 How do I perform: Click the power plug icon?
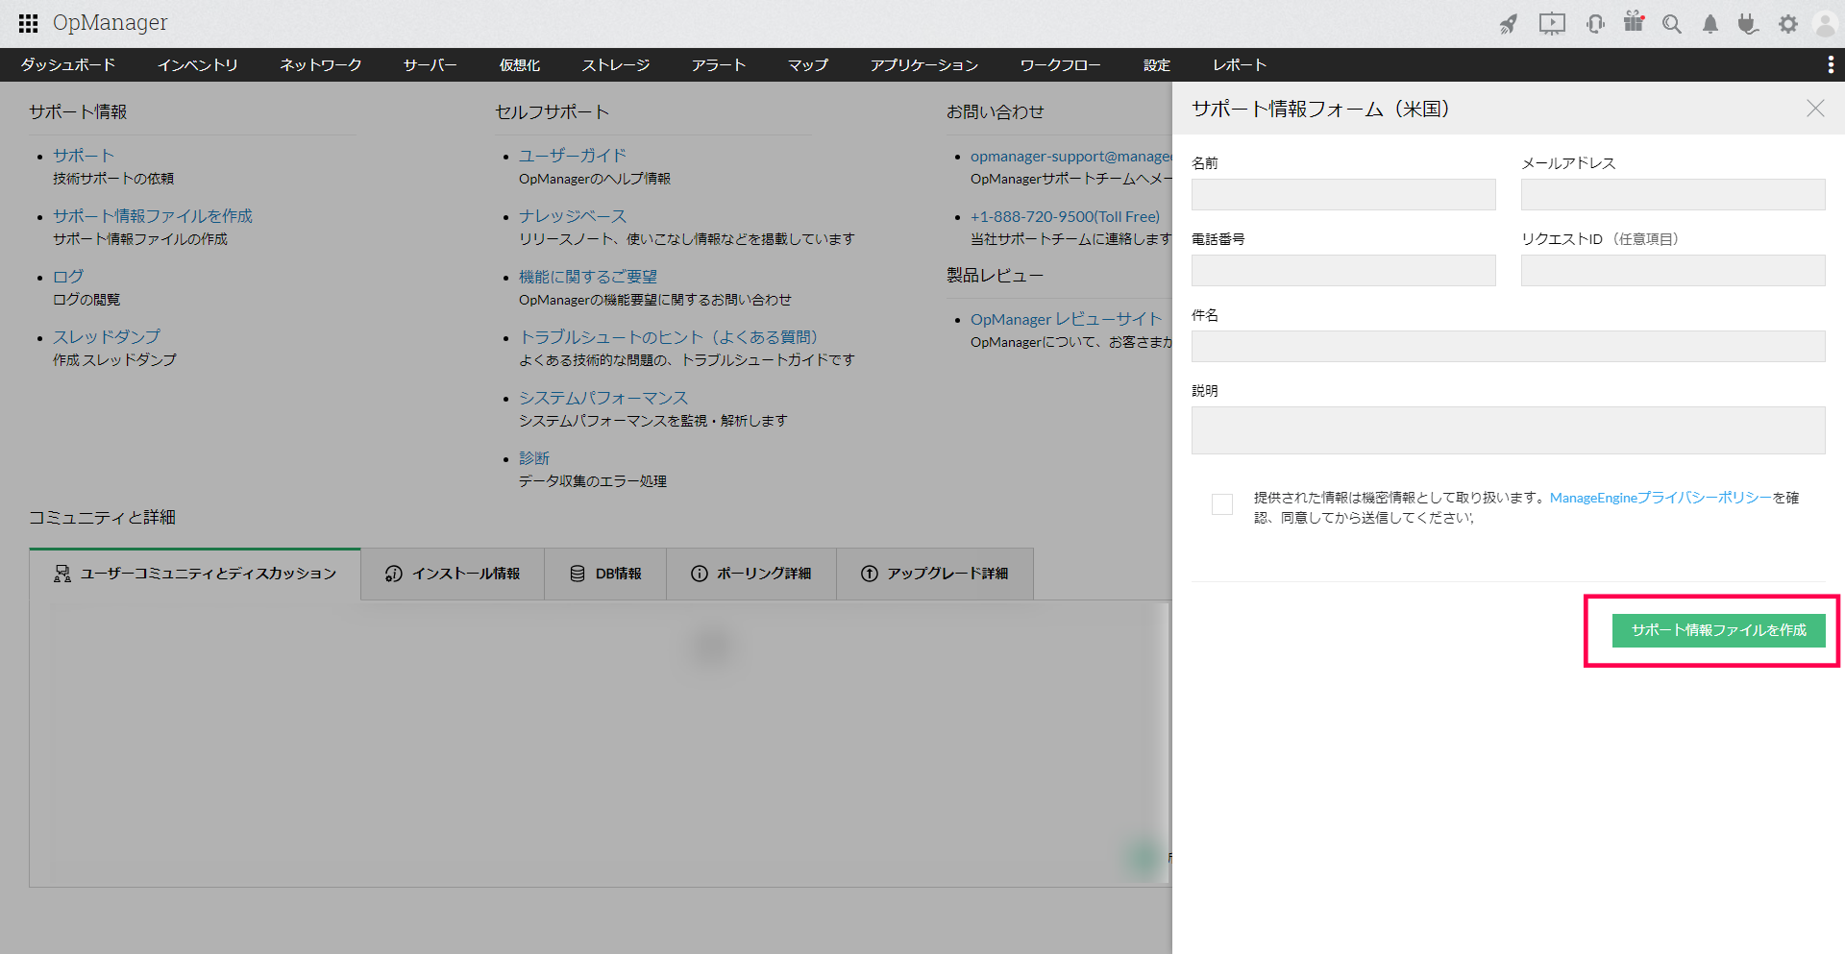pyautogui.click(x=1748, y=24)
